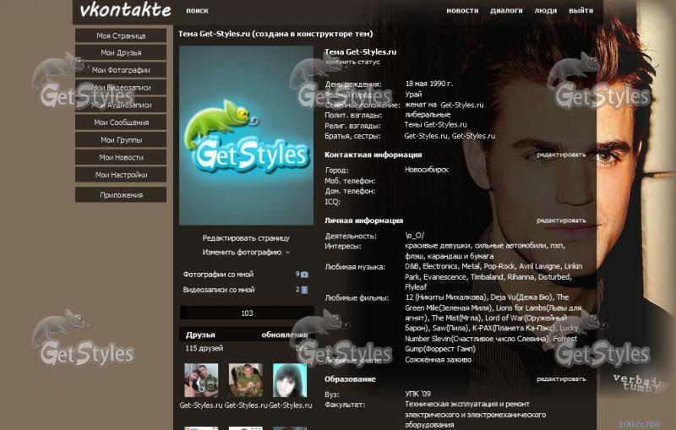This screenshot has width=676, height=430.
Task: Go to Мои Группы in the sidebar
Action: (x=121, y=140)
